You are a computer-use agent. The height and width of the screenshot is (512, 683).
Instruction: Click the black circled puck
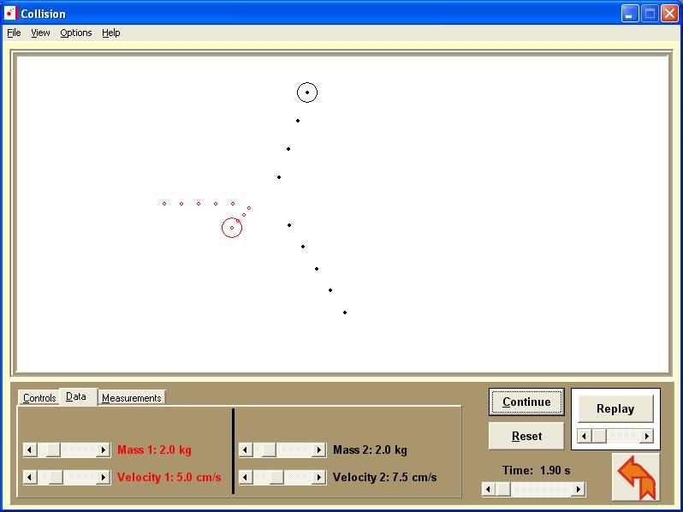click(307, 92)
